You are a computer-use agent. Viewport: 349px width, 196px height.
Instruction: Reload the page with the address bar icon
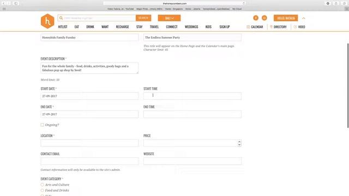244,3
